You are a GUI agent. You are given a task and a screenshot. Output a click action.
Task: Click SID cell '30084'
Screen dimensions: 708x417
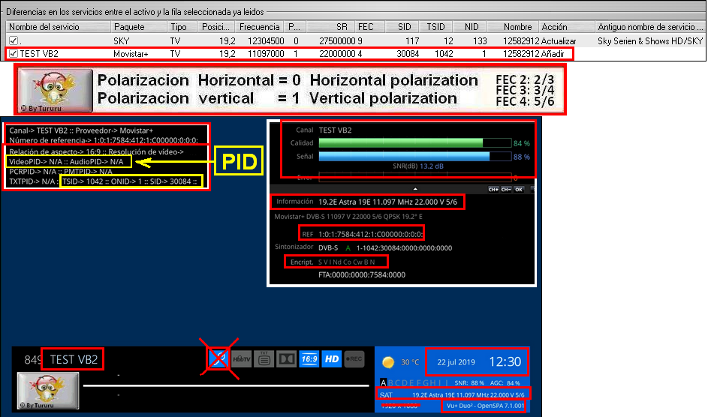(x=408, y=54)
